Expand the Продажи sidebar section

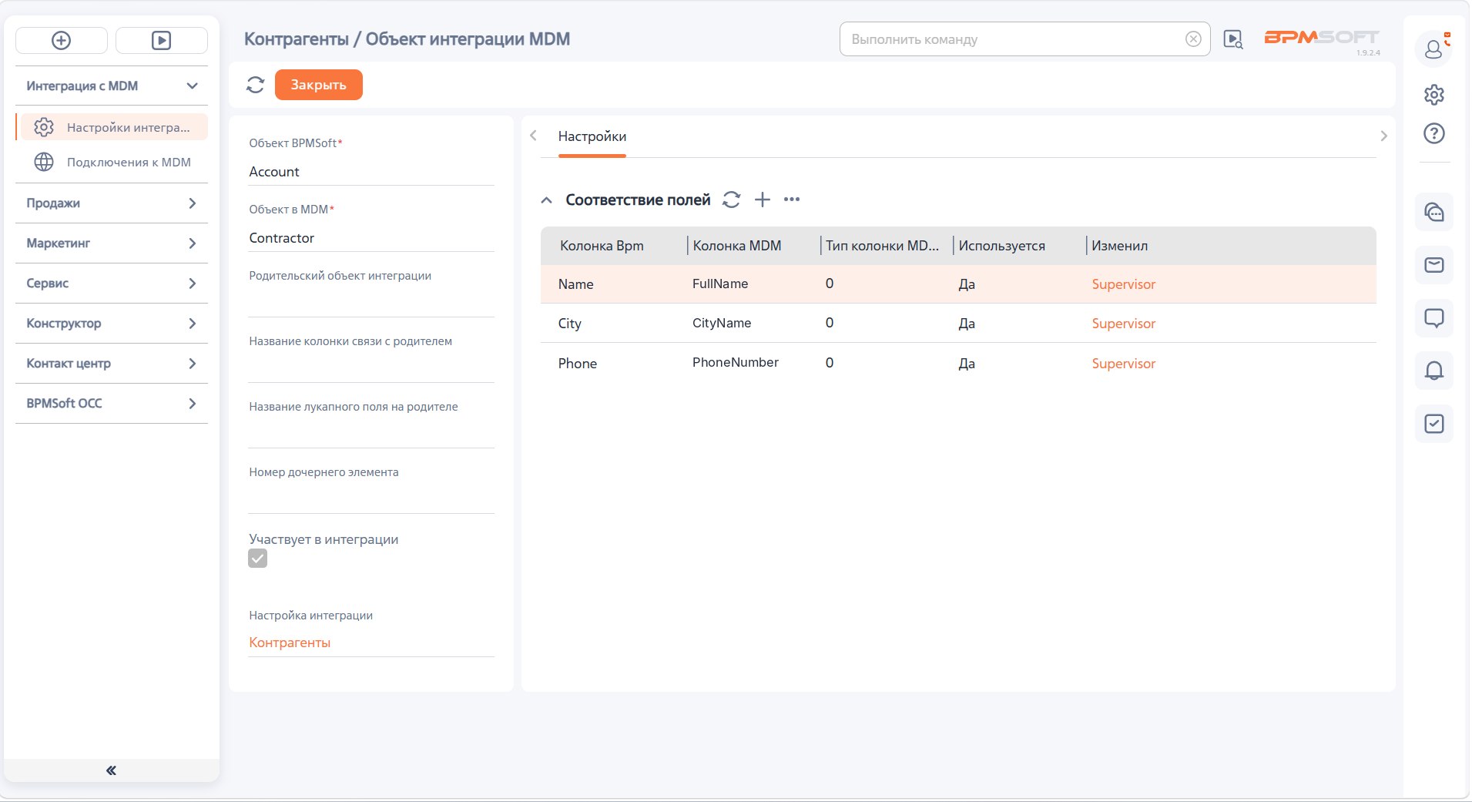112,203
